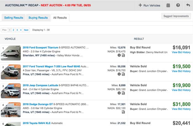This screenshot has width=193, height=126.
Task: Click the info icon for Jeep Compass
Action: (119, 93)
